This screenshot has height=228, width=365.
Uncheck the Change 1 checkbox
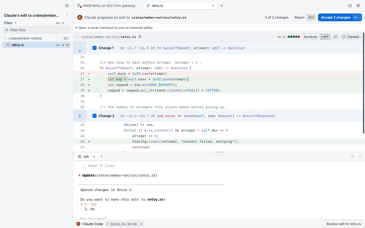click(95, 48)
